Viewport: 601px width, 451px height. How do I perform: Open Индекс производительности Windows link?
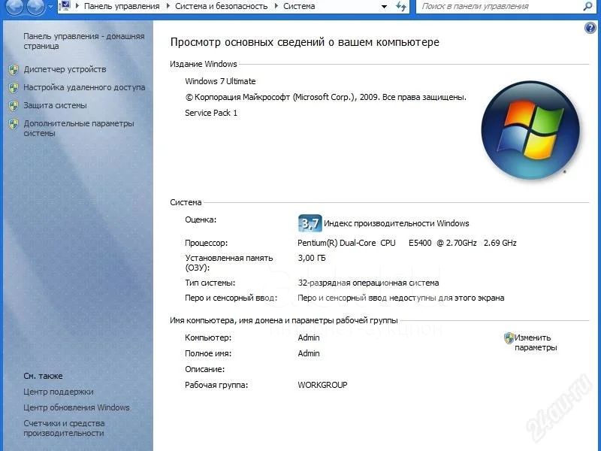397,223
